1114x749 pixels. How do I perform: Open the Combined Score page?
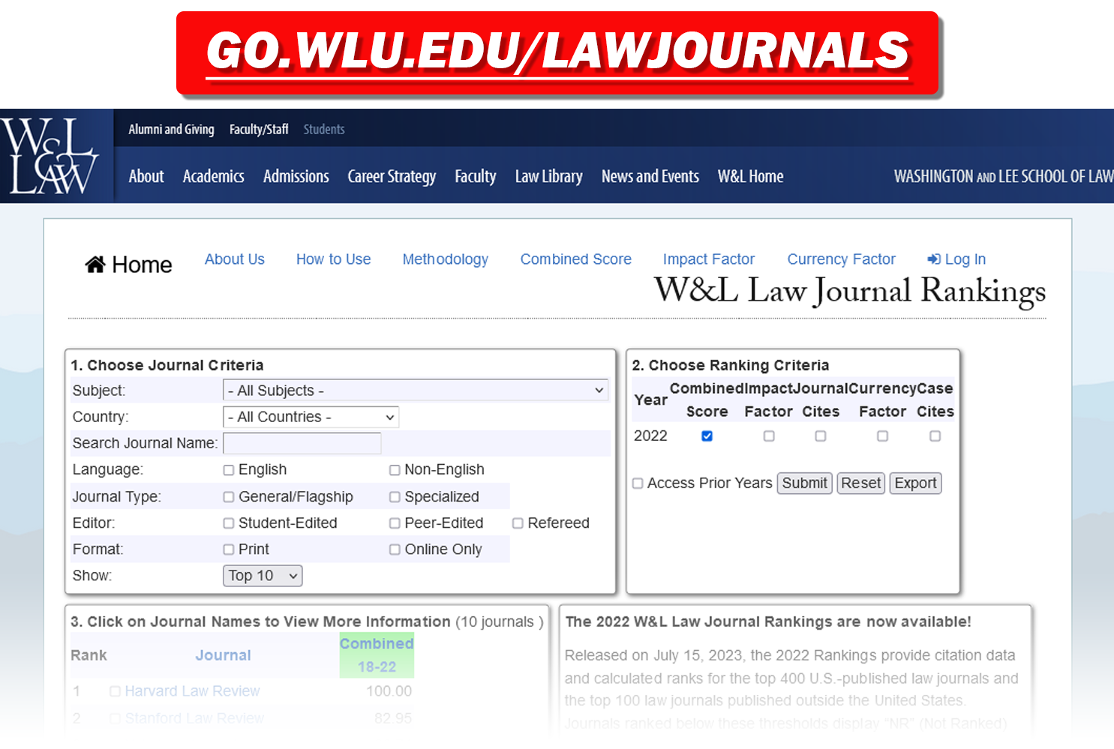tap(576, 259)
